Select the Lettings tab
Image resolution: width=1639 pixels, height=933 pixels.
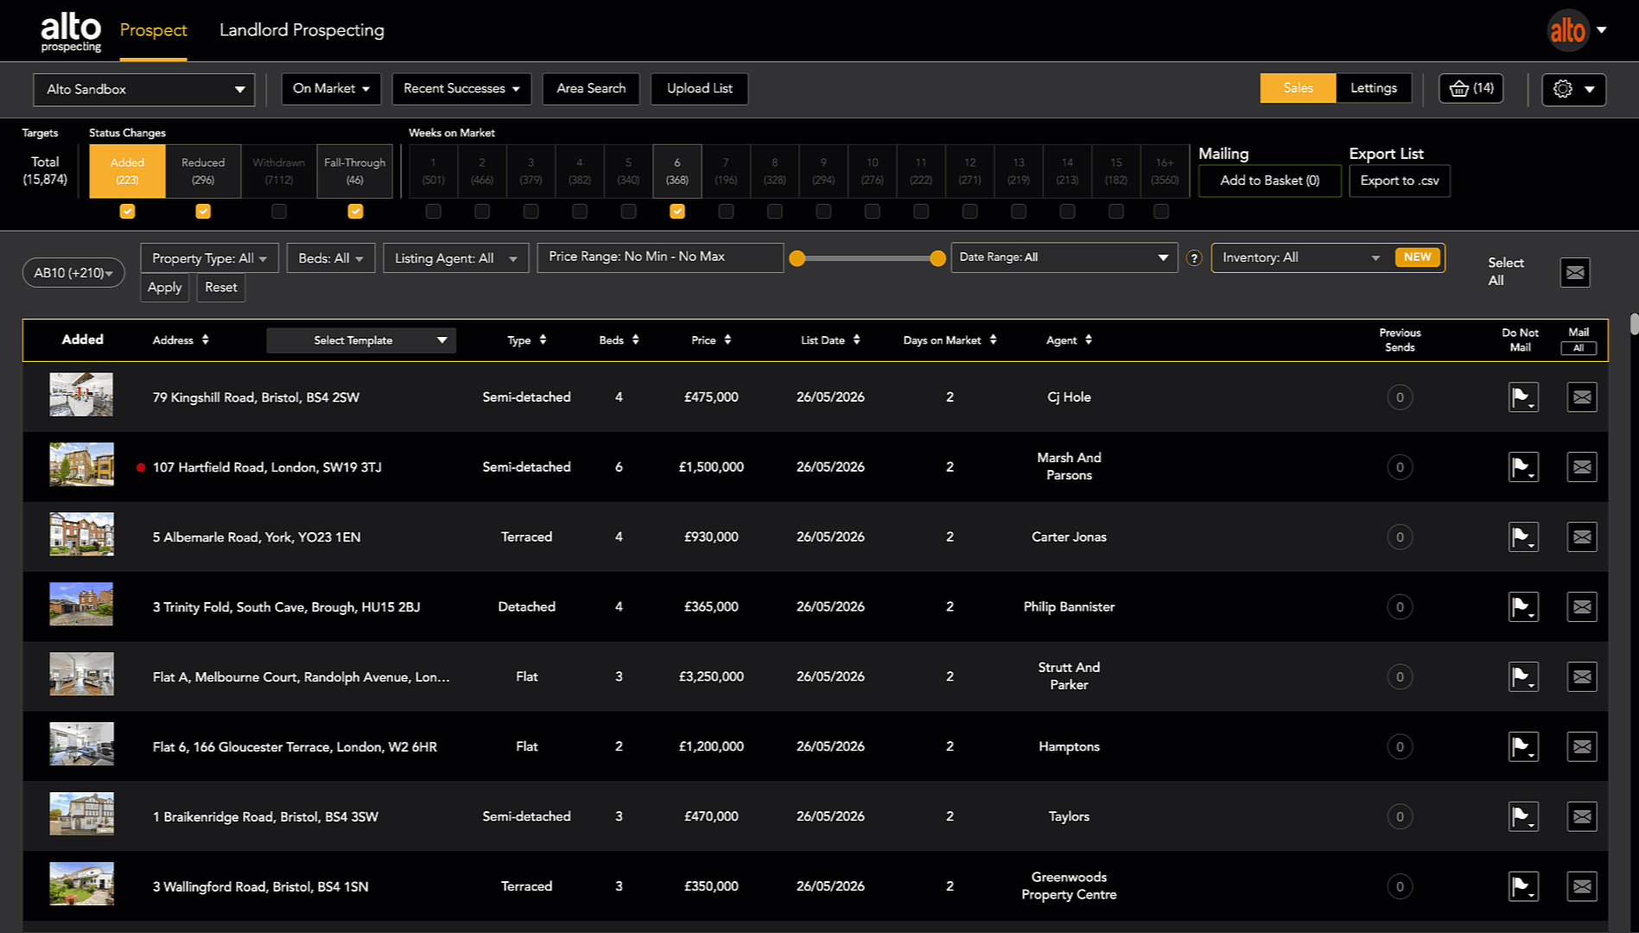[1374, 88]
